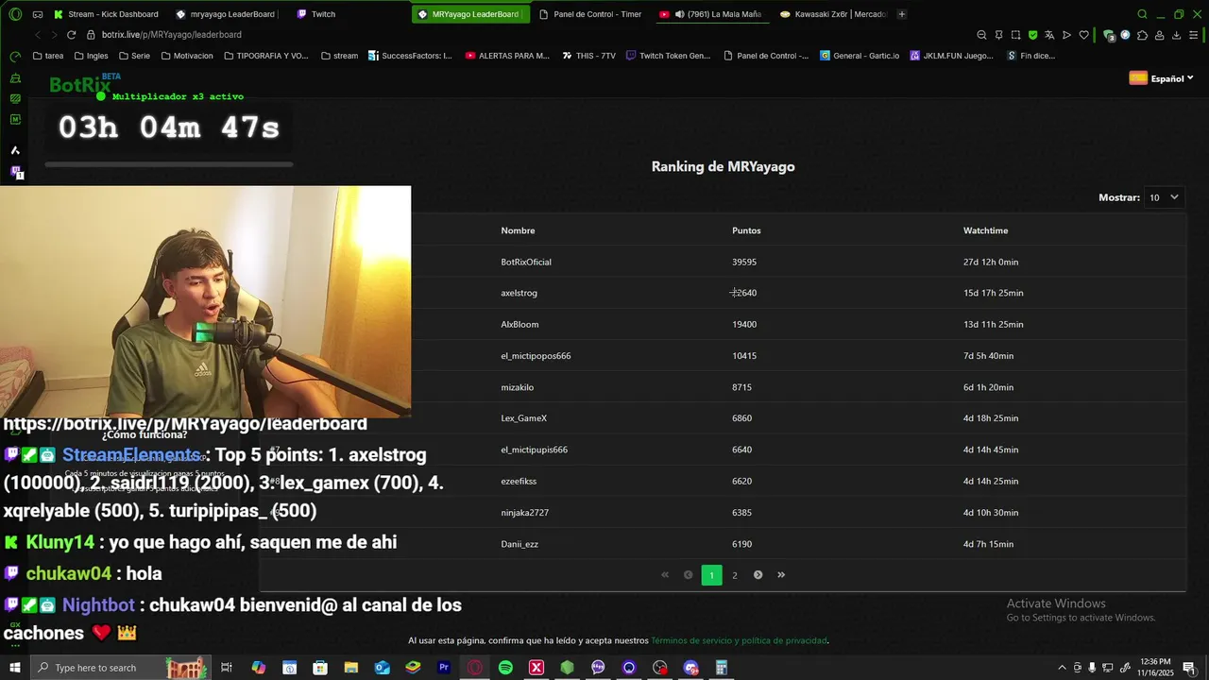Open Task View on taskbar
This screenshot has width=1209, height=680.
click(227, 668)
